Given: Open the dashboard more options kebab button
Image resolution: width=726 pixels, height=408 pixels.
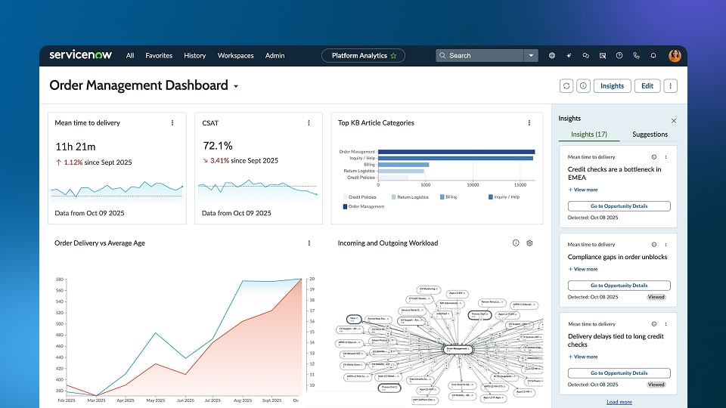Looking at the screenshot, I should 671,85.
